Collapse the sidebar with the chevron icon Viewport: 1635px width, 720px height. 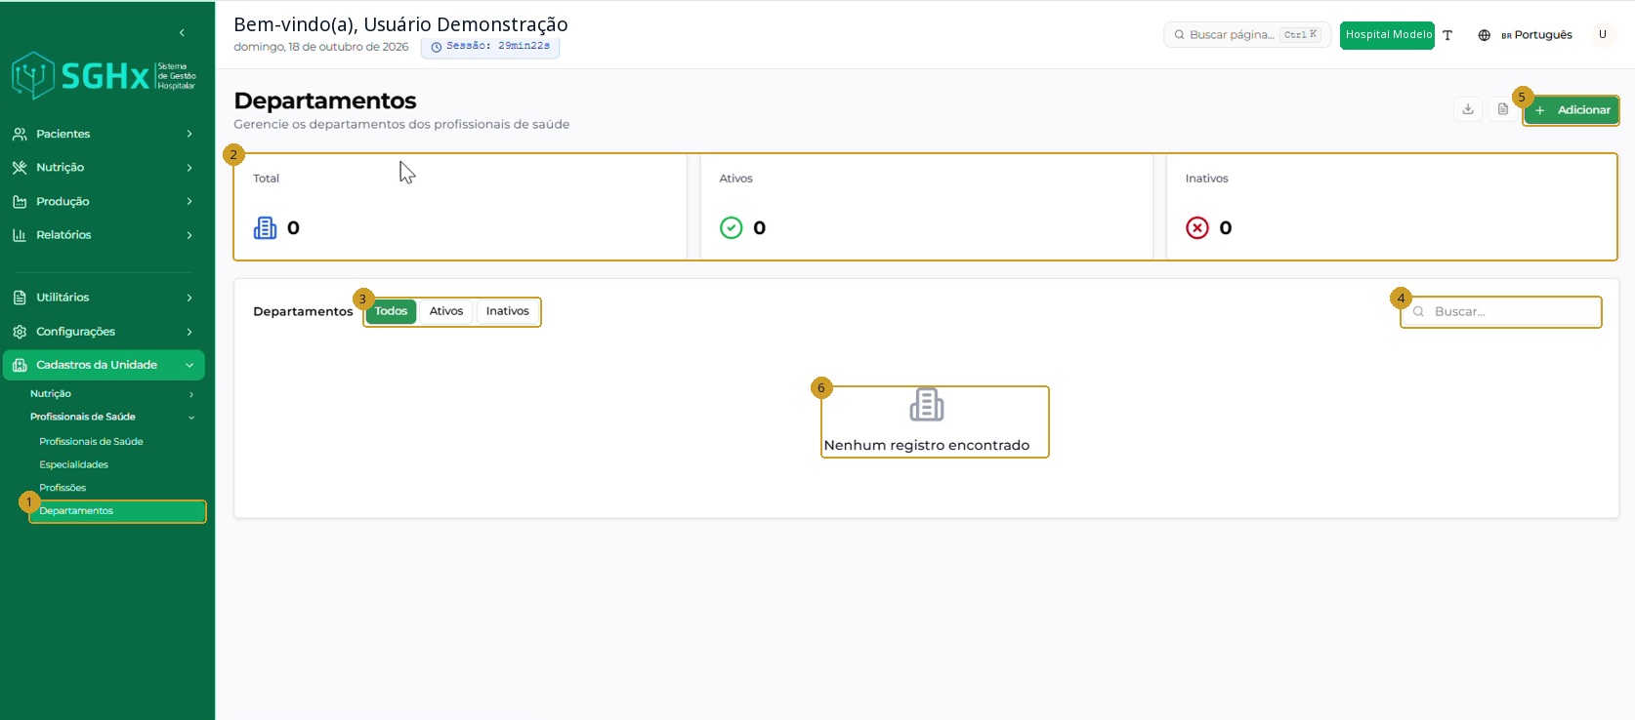click(x=182, y=33)
